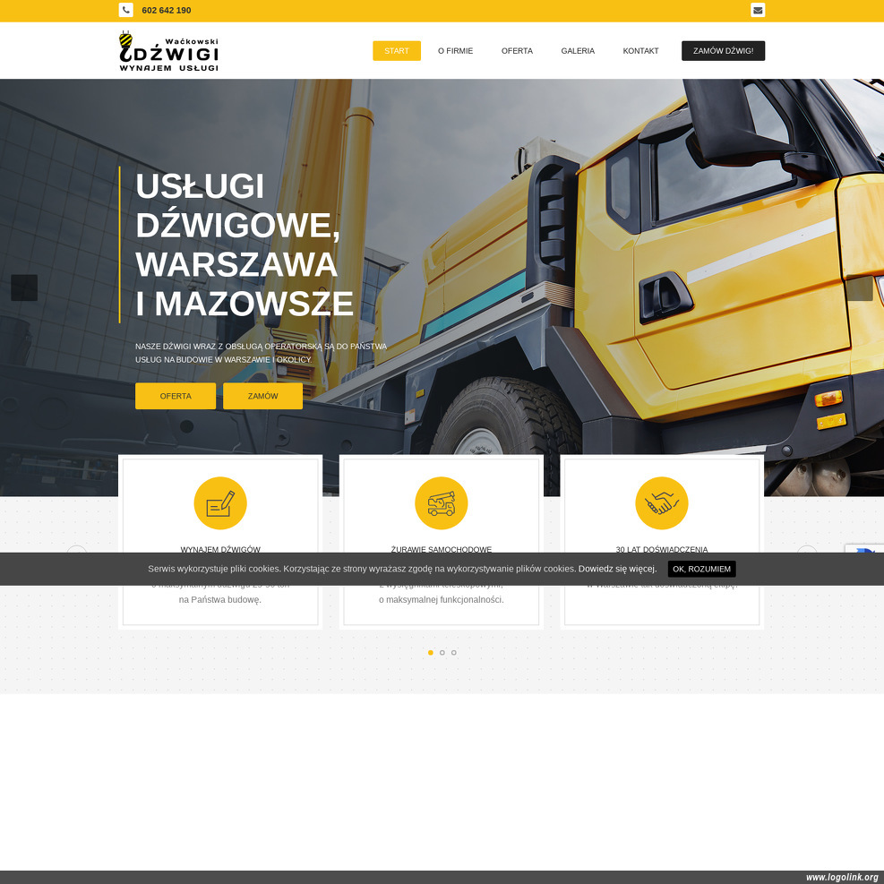The image size is (884, 884).
Task: Click the yellow OFERTA hero button
Action: (x=176, y=396)
